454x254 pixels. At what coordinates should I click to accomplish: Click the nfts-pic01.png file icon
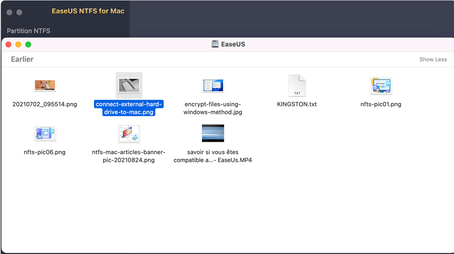[x=381, y=85]
